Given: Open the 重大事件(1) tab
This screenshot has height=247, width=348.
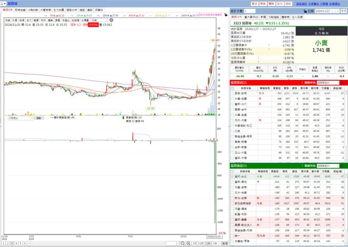Looking at the screenshot, I should pyautogui.click(x=251, y=17).
